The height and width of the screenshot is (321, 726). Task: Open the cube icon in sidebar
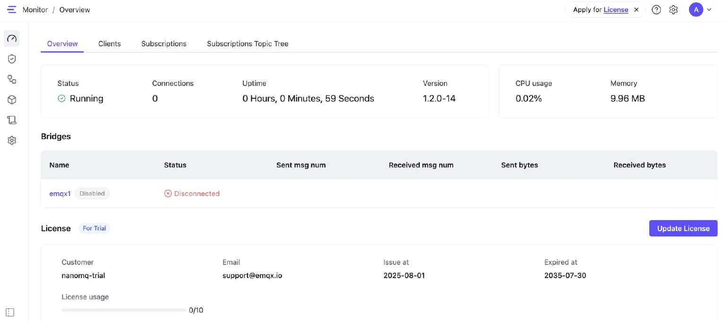(x=12, y=100)
